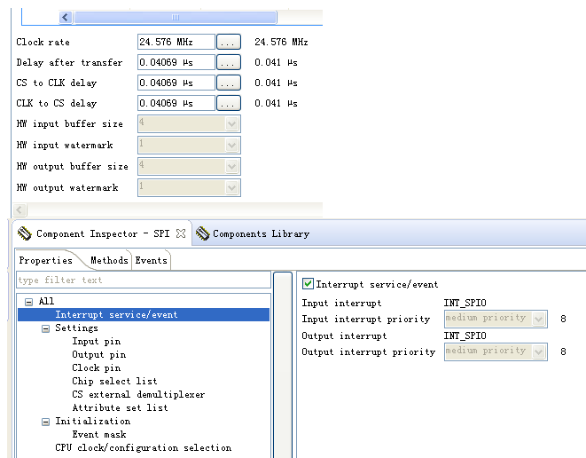Image resolution: width=586 pixels, height=458 pixels.
Task: Switch to the Methods tab
Action: [x=109, y=260]
